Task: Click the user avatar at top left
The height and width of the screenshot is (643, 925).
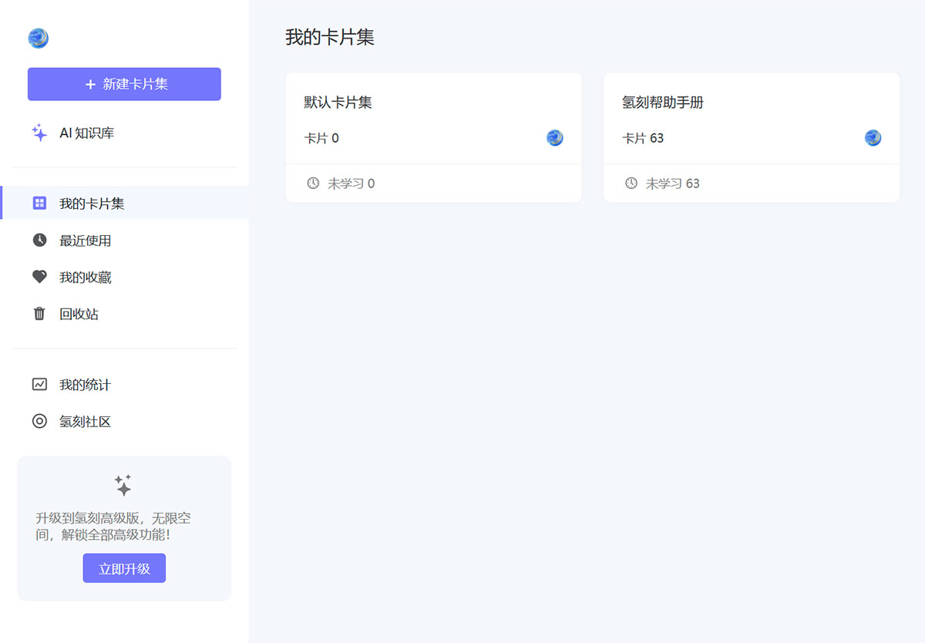Action: coord(38,37)
